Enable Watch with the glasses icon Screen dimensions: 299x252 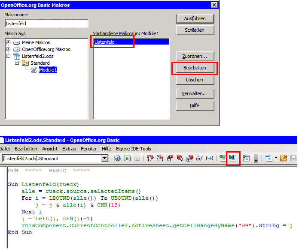[x=200, y=158]
